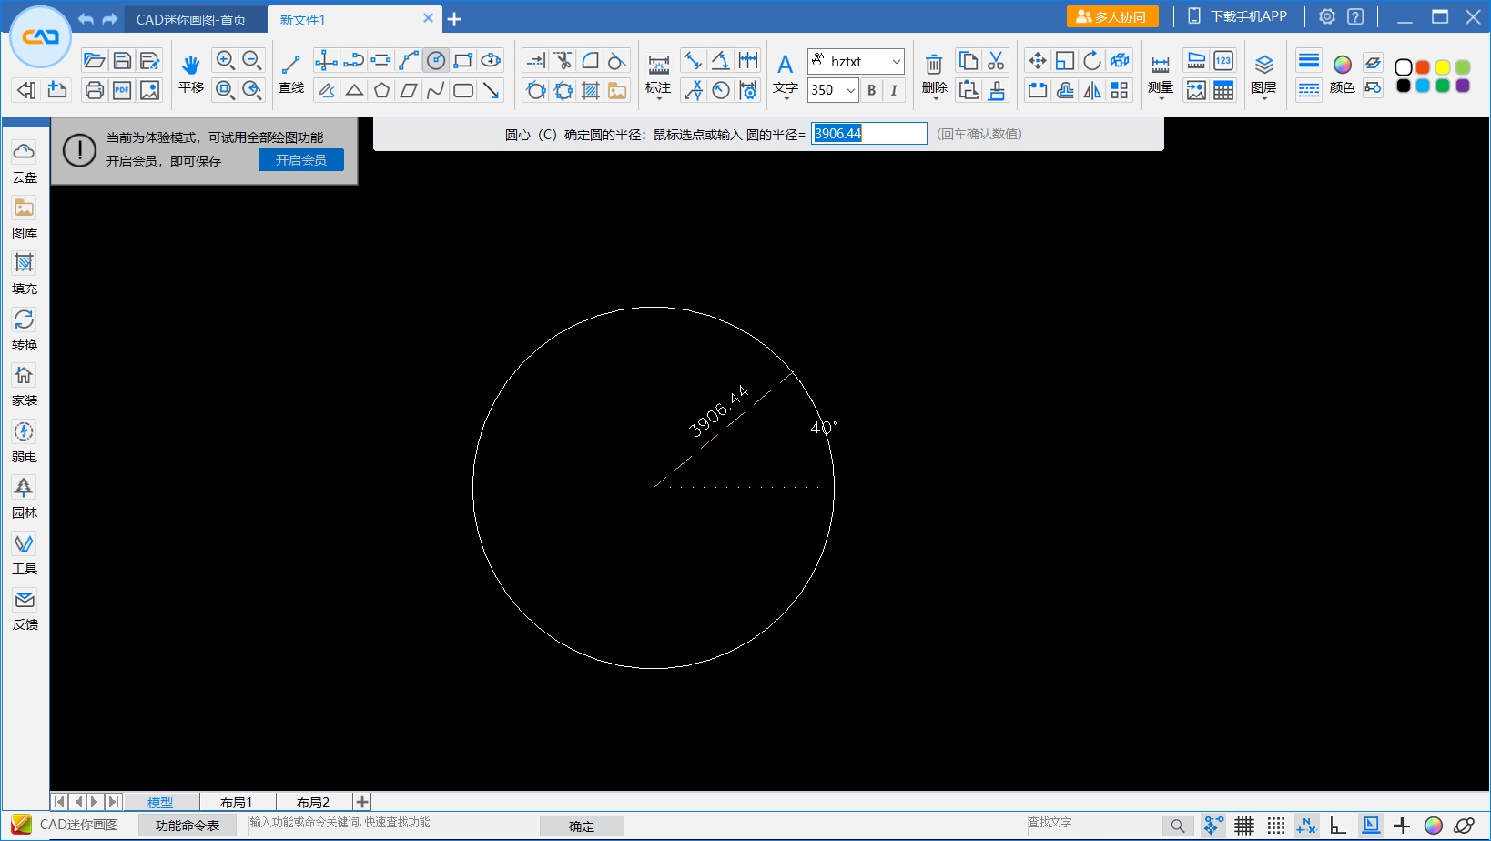The width and height of the screenshot is (1491, 841).
Task: Add new layout tab with plus
Action: point(362,802)
